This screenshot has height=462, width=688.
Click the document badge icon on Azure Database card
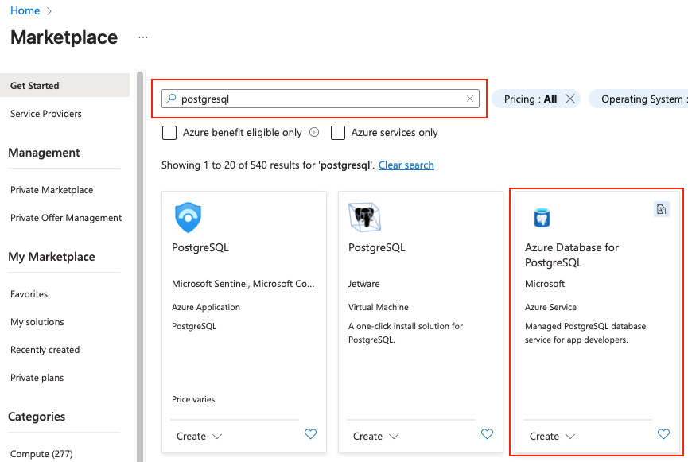[x=661, y=209]
